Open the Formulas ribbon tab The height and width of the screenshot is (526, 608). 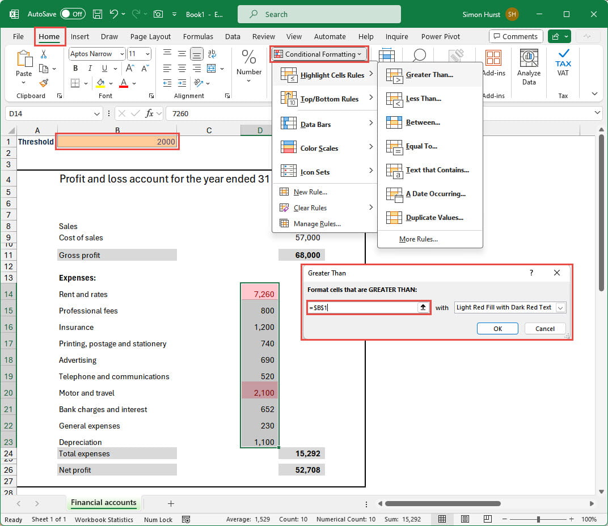coord(197,36)
